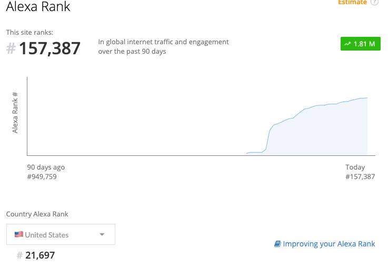
Task: Click the Alexa Rank heading
Action: tap(38, 6)
